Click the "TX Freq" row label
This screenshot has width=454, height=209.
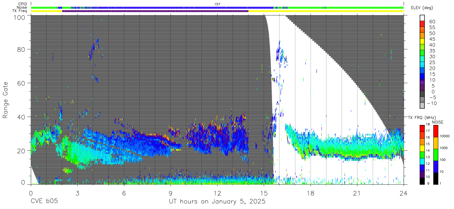pos(20,11)
